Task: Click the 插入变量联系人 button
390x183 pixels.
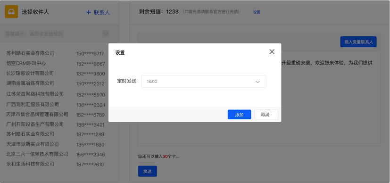Action: (x=358, y=42)
